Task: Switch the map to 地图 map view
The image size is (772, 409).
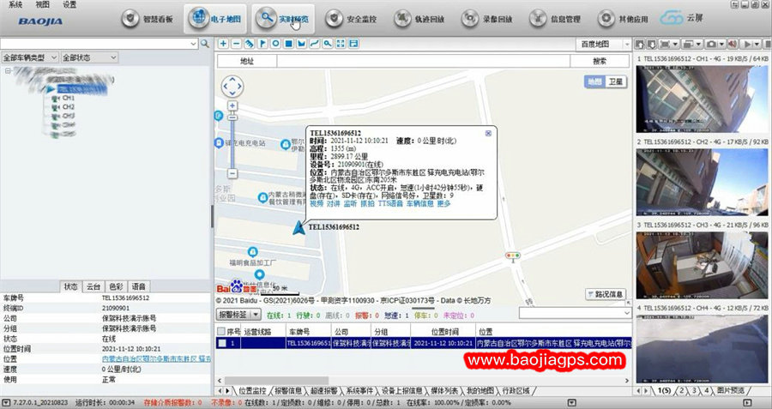Action: pos(594,81)
